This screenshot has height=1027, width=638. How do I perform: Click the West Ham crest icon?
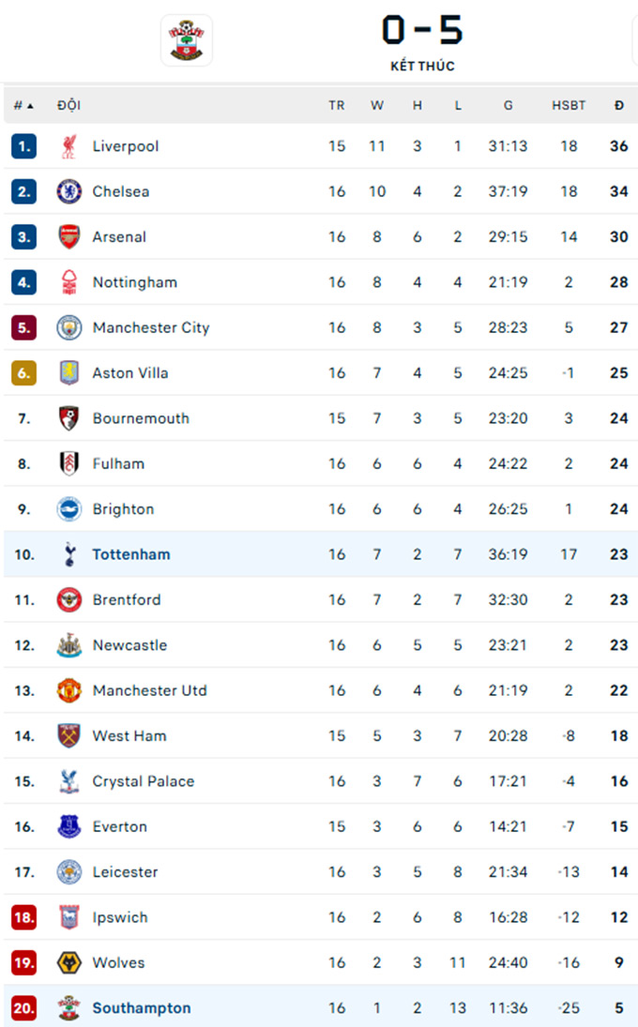tap(68, 735)
